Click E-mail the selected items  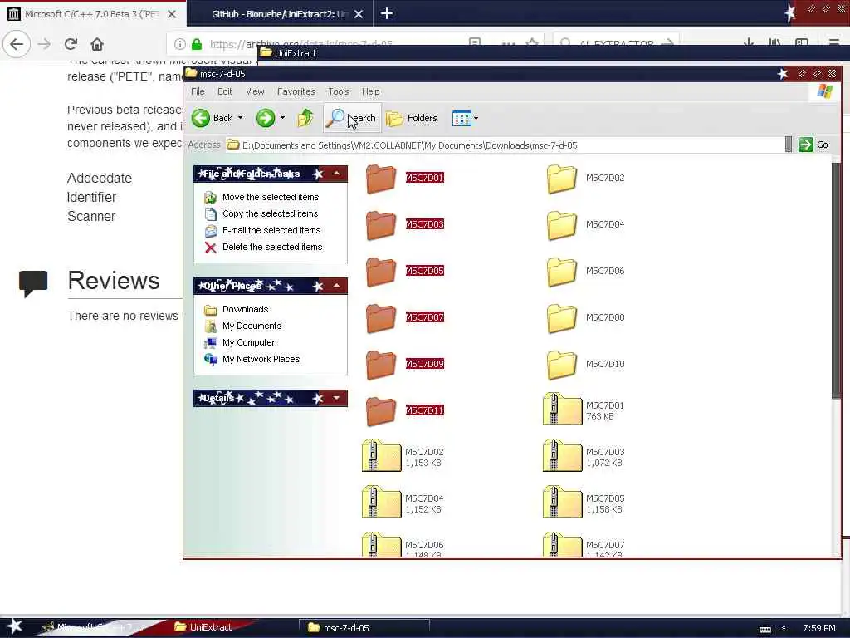point(271,230)
